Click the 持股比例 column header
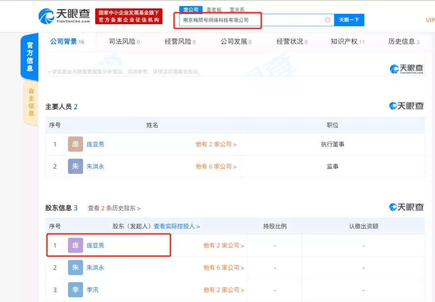This screenshot has height=302, width=435. (275, 226)
